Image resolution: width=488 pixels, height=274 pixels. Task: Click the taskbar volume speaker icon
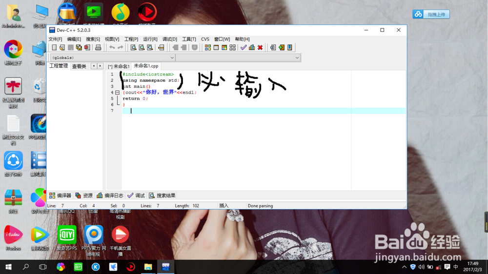422,267
